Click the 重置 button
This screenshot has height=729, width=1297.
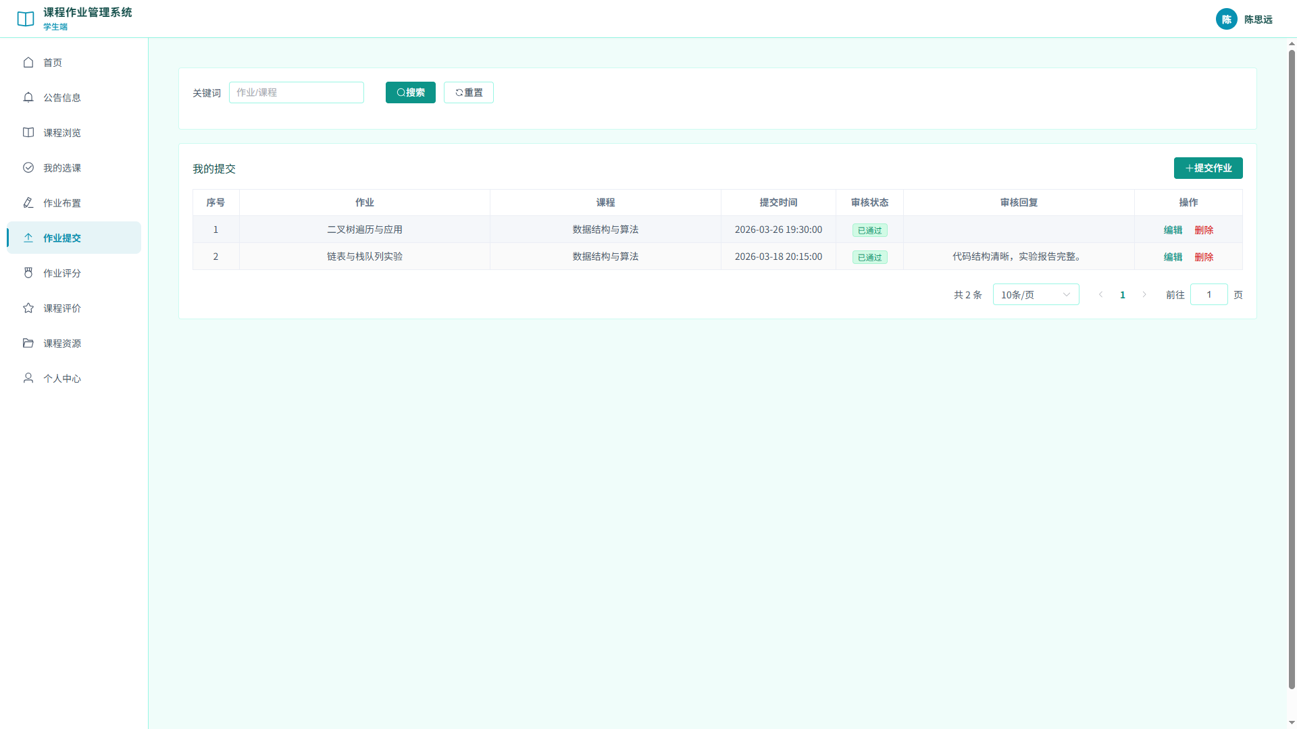click(469, 92)
